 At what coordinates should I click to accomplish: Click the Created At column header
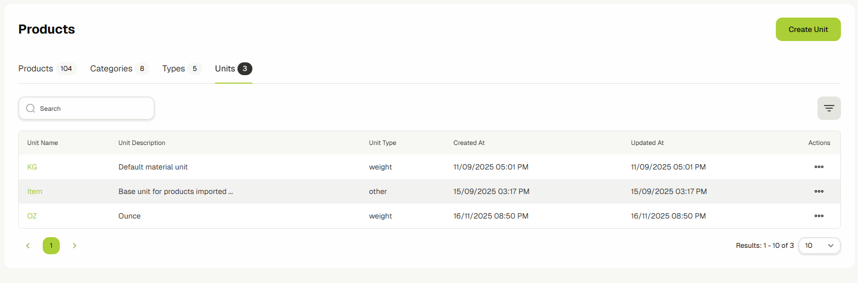[x=469, y=143]
